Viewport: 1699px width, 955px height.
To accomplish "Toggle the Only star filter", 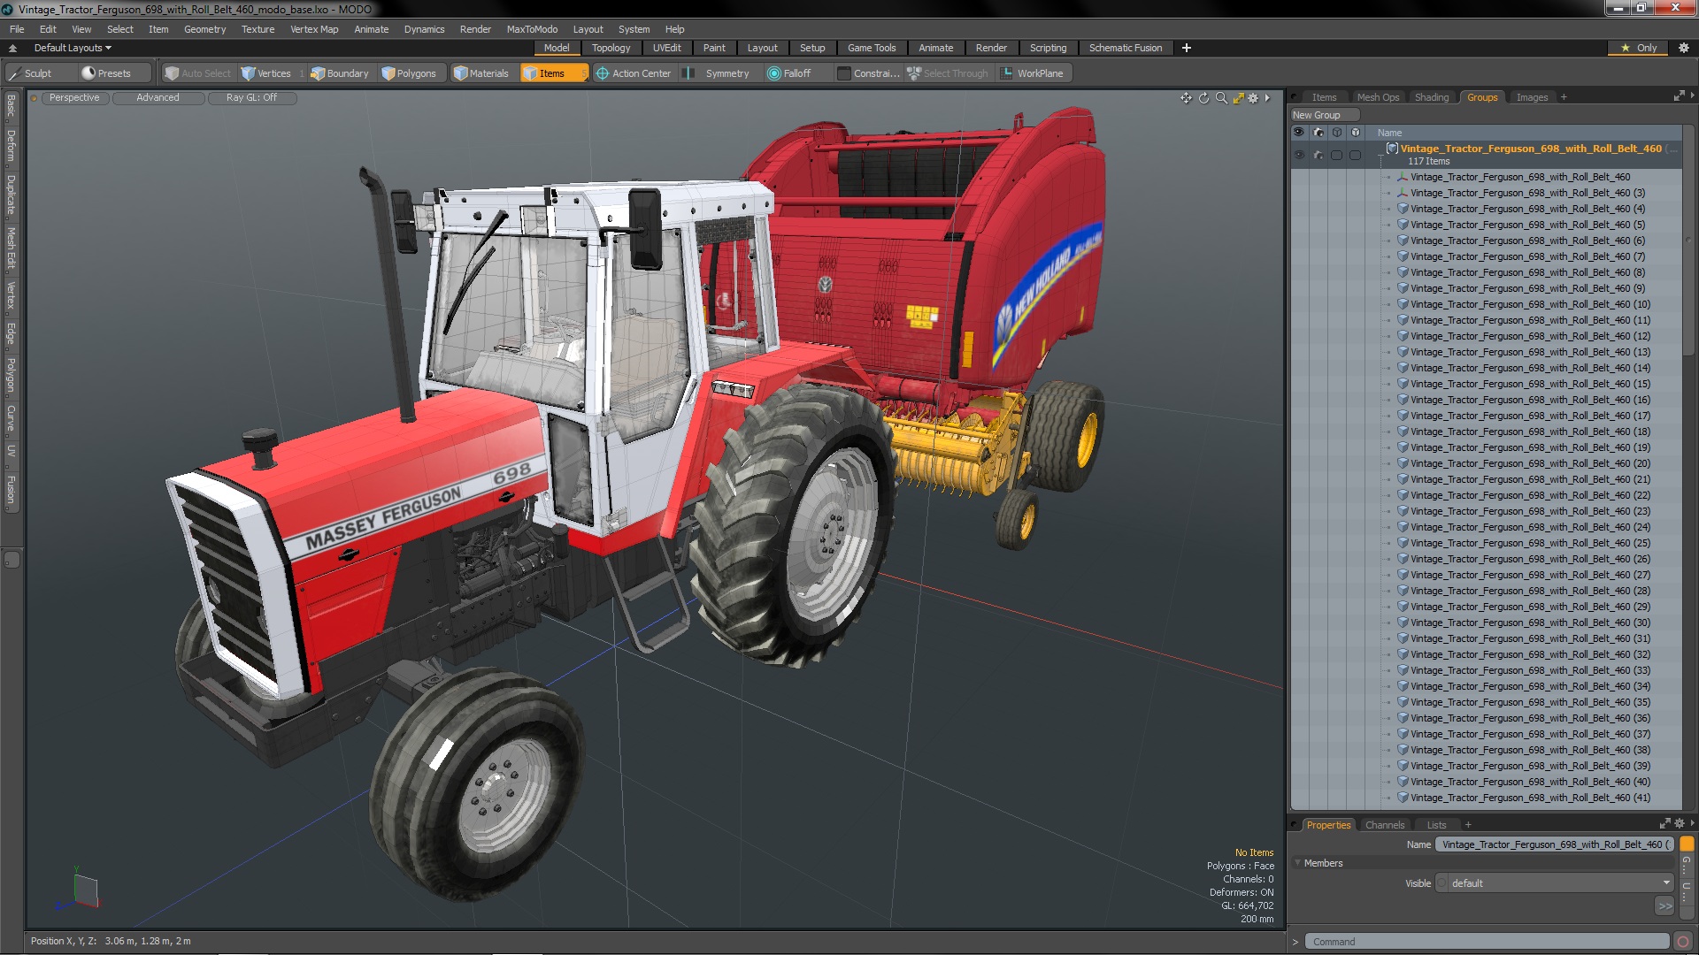I will pos(1638,48).
